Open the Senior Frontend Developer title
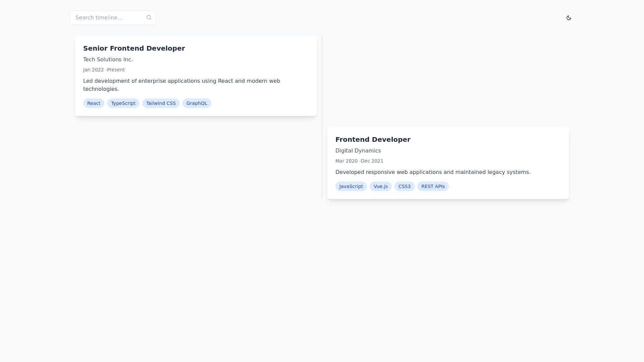Screen dimensions: 644x362 click(x=134, y=48)
